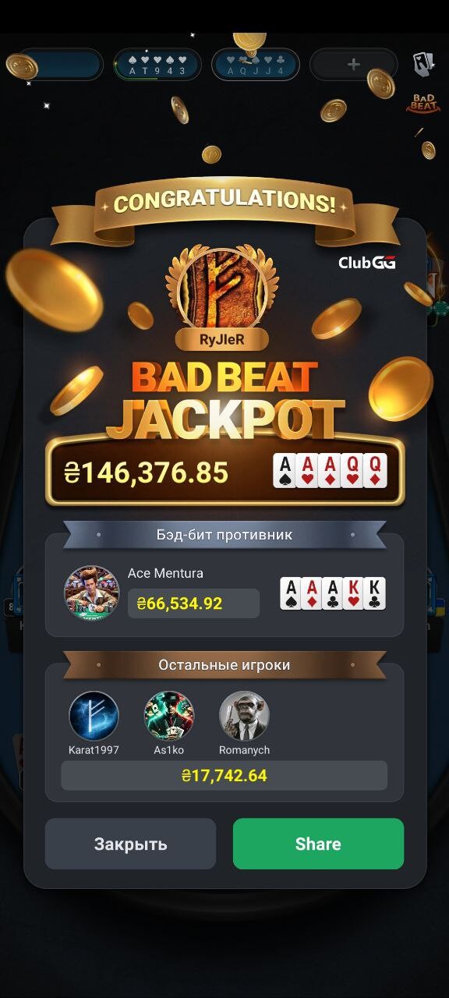Add a new table with plus tab
The image size is (449, 998).
click(x=353, y=65)
